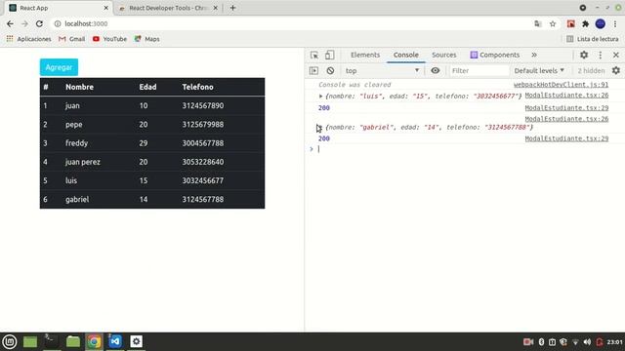Open the volume control in system tray
Image resolution: width=625 pixels, height=351 pixels.
587,342
